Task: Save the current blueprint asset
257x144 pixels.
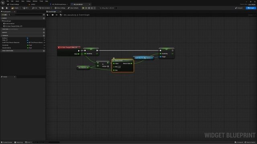Action: [3, 8]
